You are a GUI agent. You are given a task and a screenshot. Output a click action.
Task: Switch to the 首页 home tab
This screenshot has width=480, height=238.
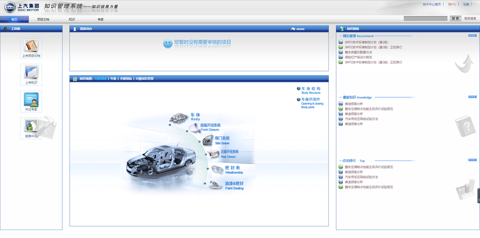coord(14,19)
